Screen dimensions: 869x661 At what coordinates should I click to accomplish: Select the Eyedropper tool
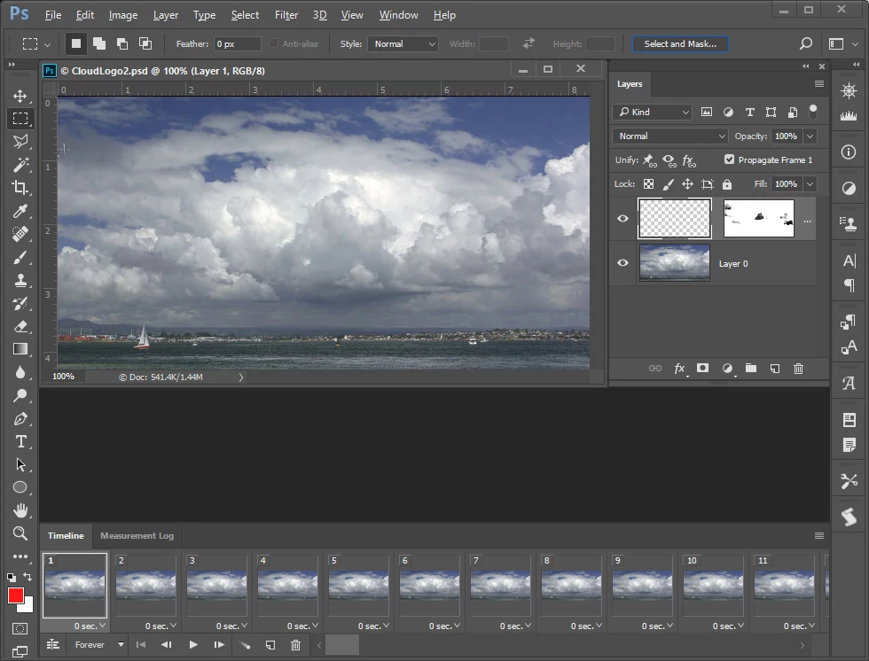tap(20, 210)
